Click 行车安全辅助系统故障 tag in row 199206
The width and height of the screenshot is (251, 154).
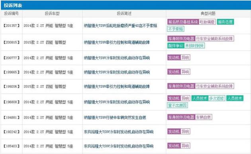(214, 86)
